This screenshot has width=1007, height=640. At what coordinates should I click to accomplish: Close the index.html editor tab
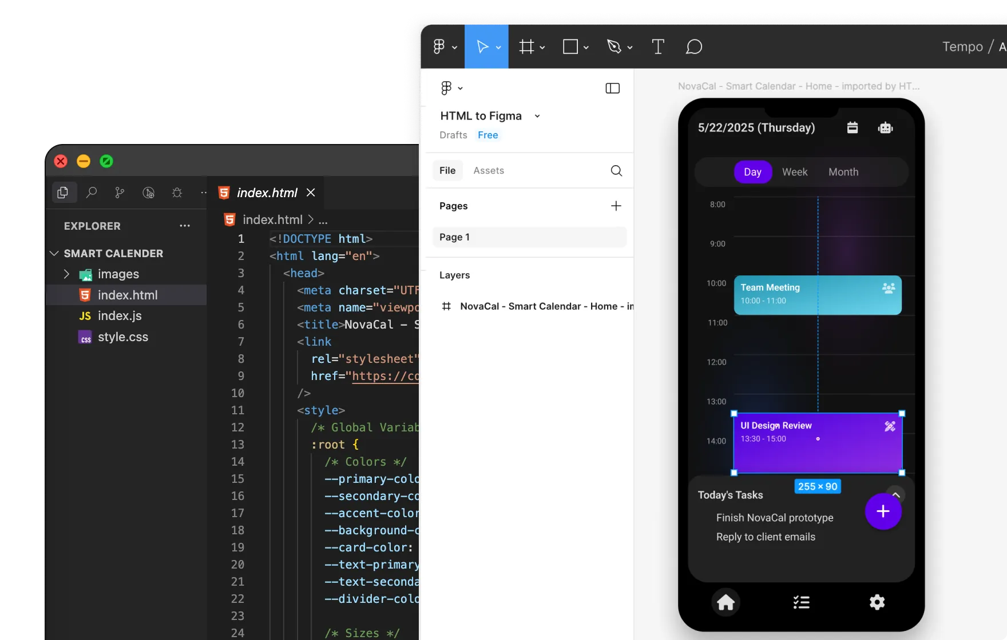pyautogui.click(x=311, y=193)
